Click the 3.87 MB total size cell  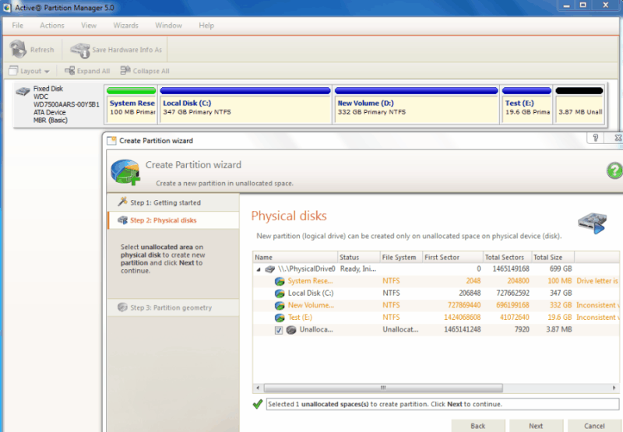(x=559, y=329)
